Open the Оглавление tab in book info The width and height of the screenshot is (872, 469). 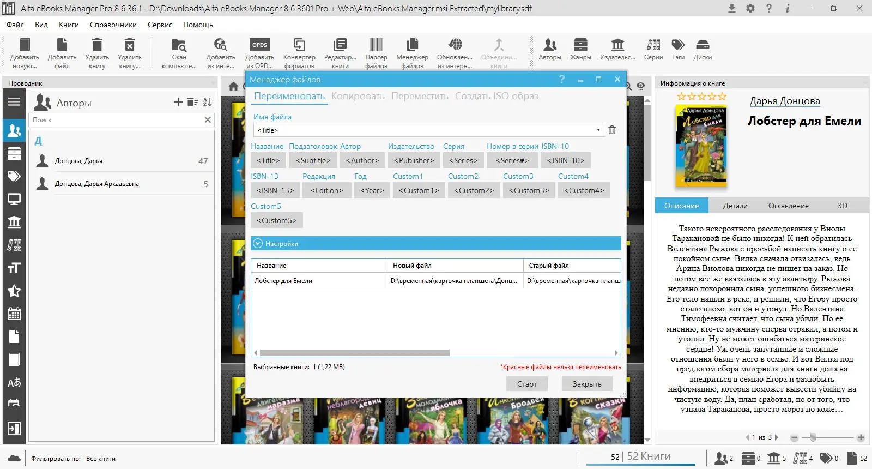pos(788,206)
